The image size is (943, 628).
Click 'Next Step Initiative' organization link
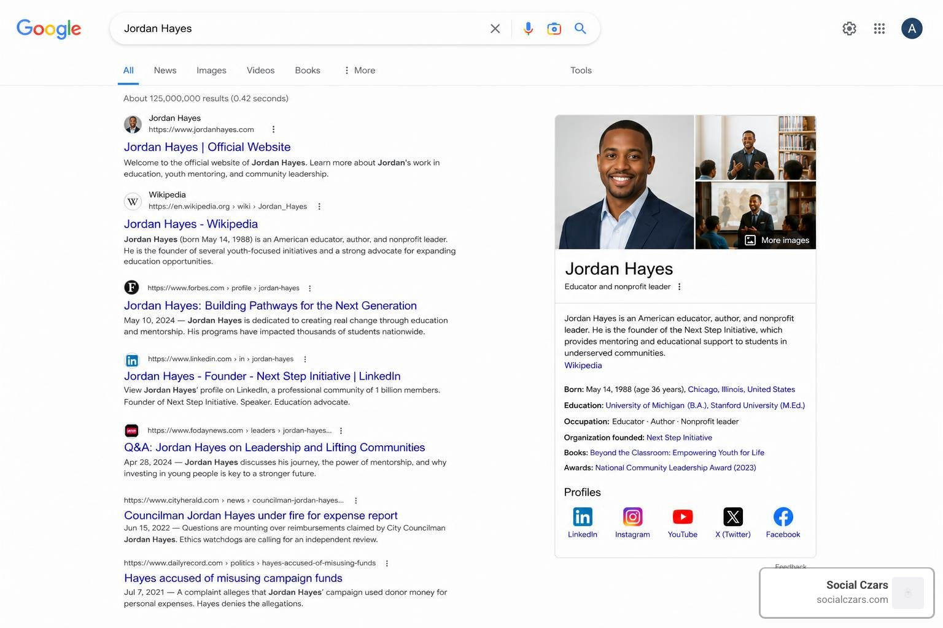pyautogui.click(x=679, y=437)
